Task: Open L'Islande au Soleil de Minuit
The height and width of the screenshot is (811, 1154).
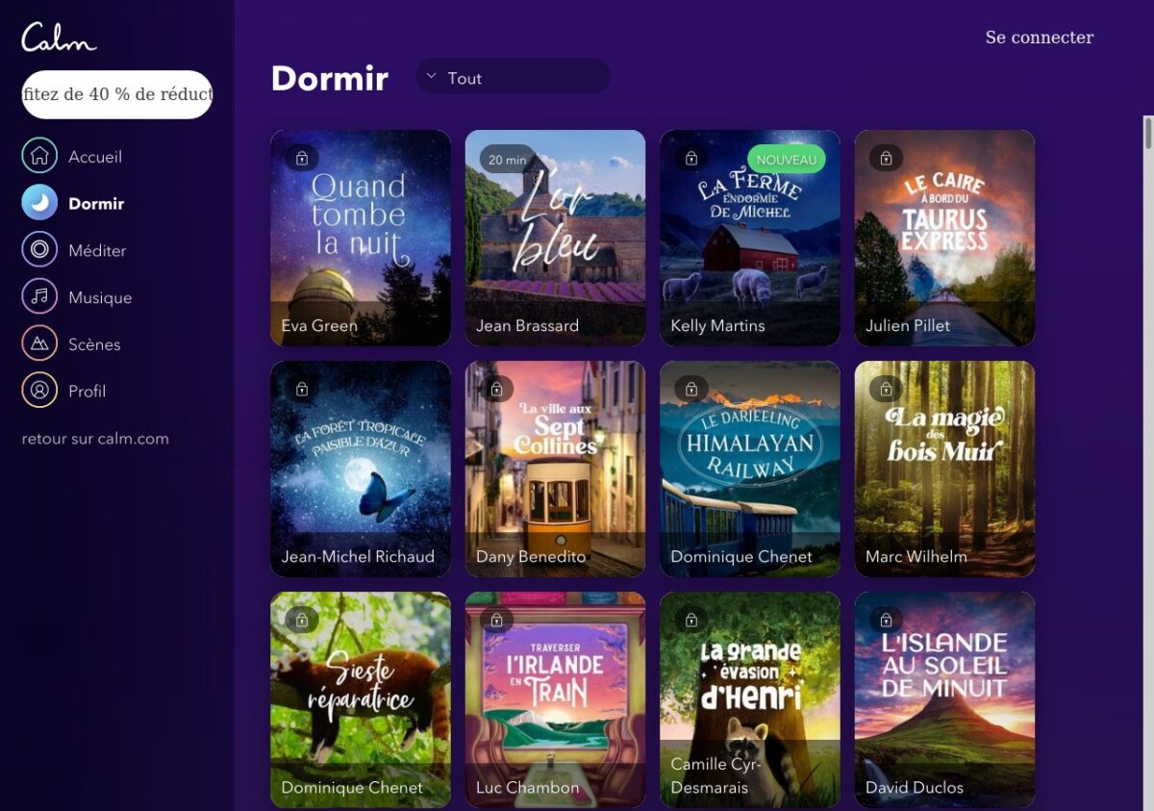Action: [944, 699]
